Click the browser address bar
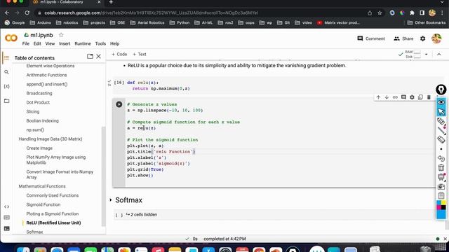 (201, 13)
